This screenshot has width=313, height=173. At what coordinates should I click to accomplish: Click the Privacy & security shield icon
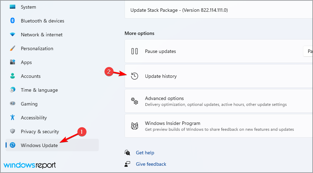13,131
